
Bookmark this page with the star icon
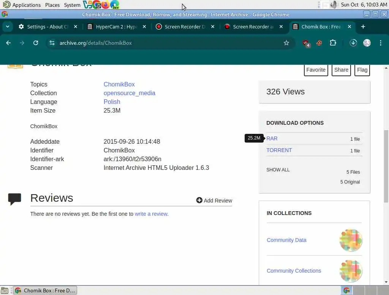point(286,43)
